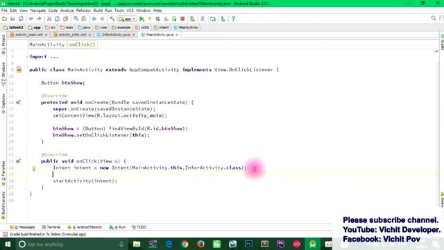Toggle the Android Monitor tool window
The height and width of the screenshot is (250, 444).
(85, 227)
